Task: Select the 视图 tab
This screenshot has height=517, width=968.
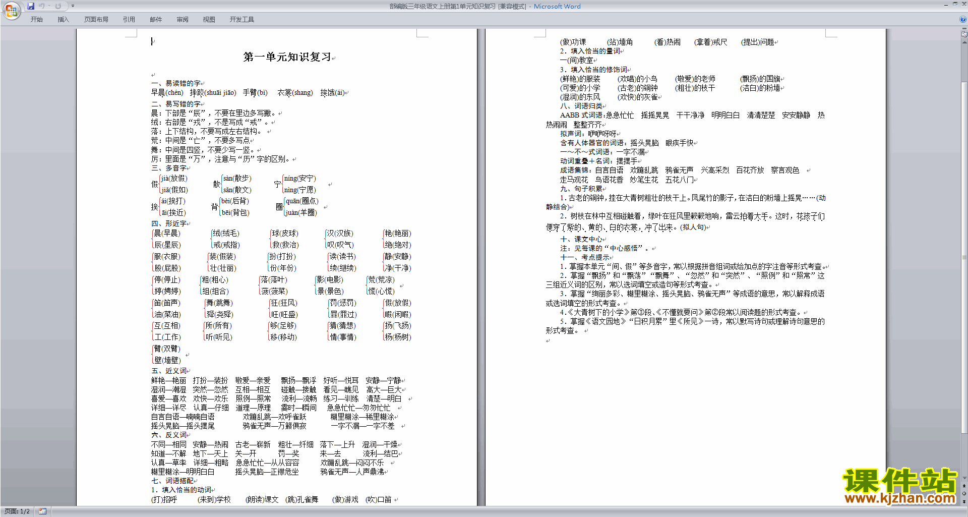Action: (x=209, y=20)
